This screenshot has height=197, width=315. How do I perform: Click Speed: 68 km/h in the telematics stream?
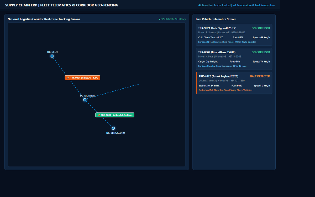tap(261, 38)
